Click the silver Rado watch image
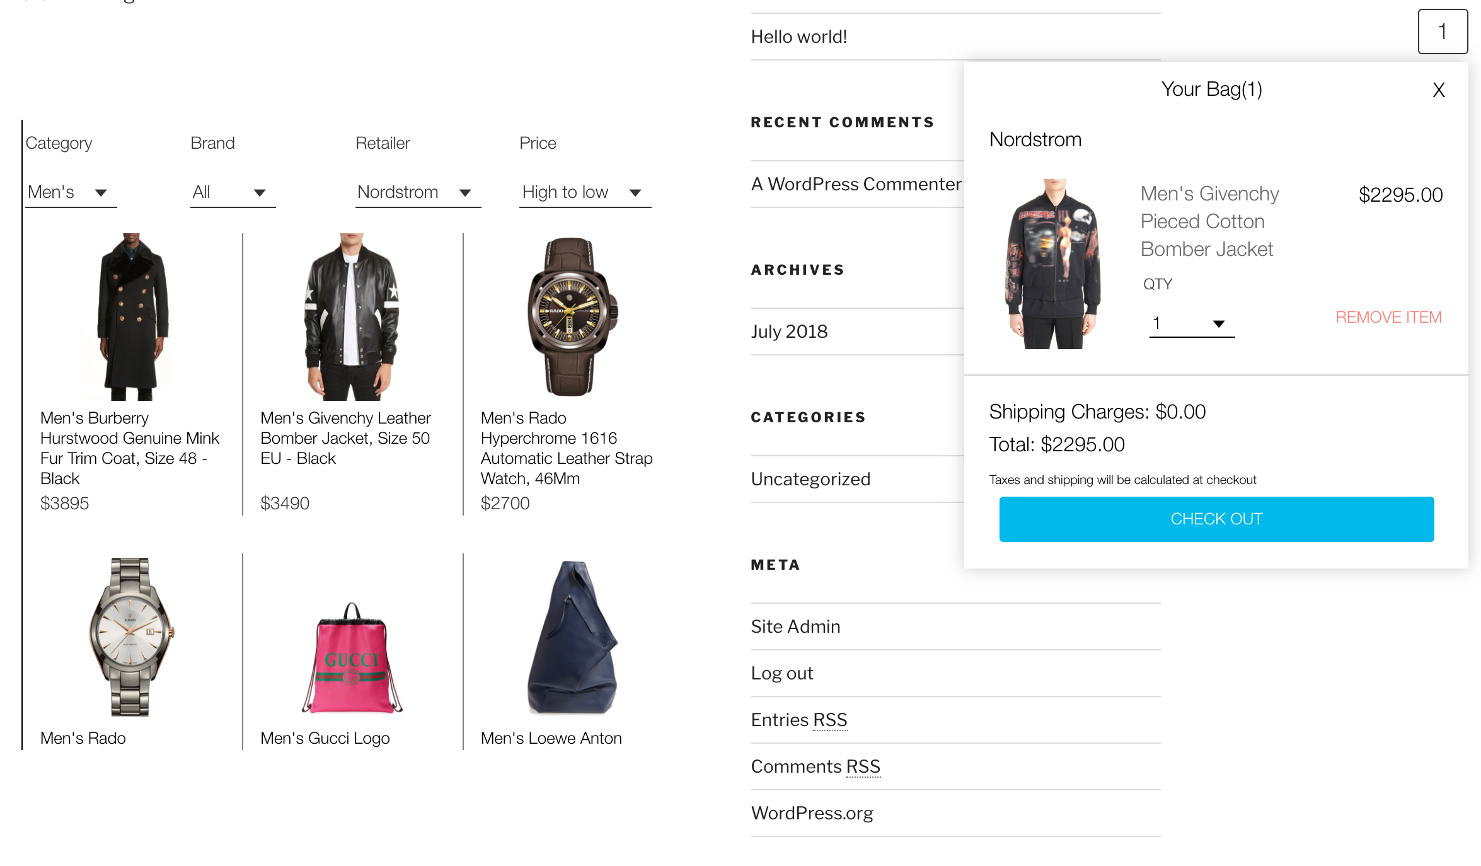The height and width of the screenshot is (866, 1481). pos(131,637)
